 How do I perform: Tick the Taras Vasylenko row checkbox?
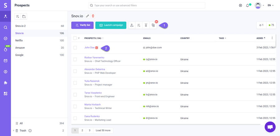click(x=75, y=94)
